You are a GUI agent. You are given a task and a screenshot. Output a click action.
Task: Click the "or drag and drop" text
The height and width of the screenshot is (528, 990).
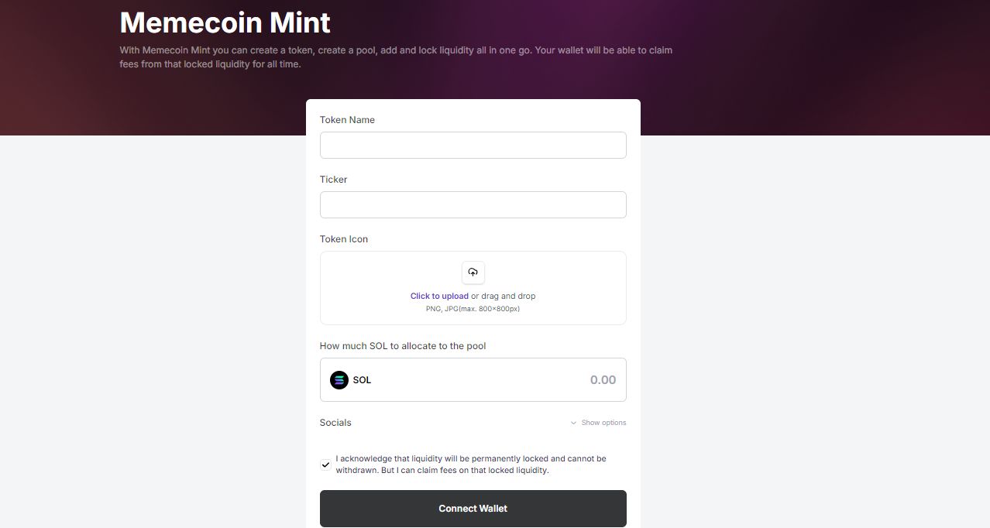[x=504, y=296]
